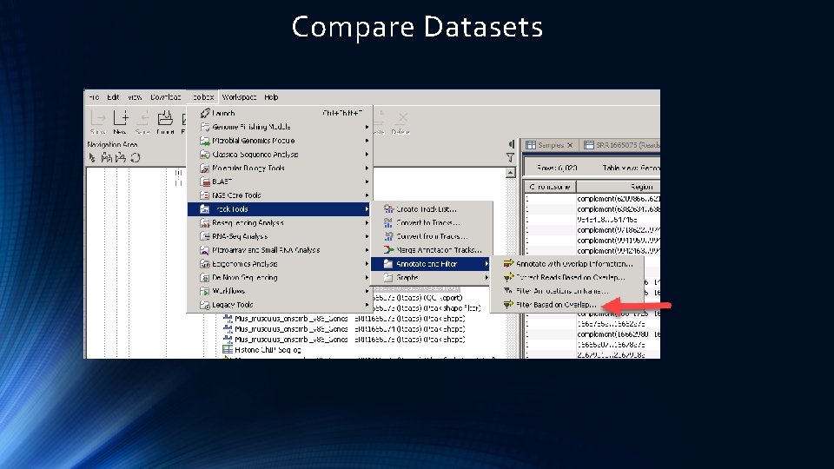Open the Graphs submenu
The image size is (834, 469).
coord(432,278)
